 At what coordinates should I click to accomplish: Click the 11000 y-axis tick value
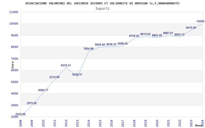pos(14,12)
